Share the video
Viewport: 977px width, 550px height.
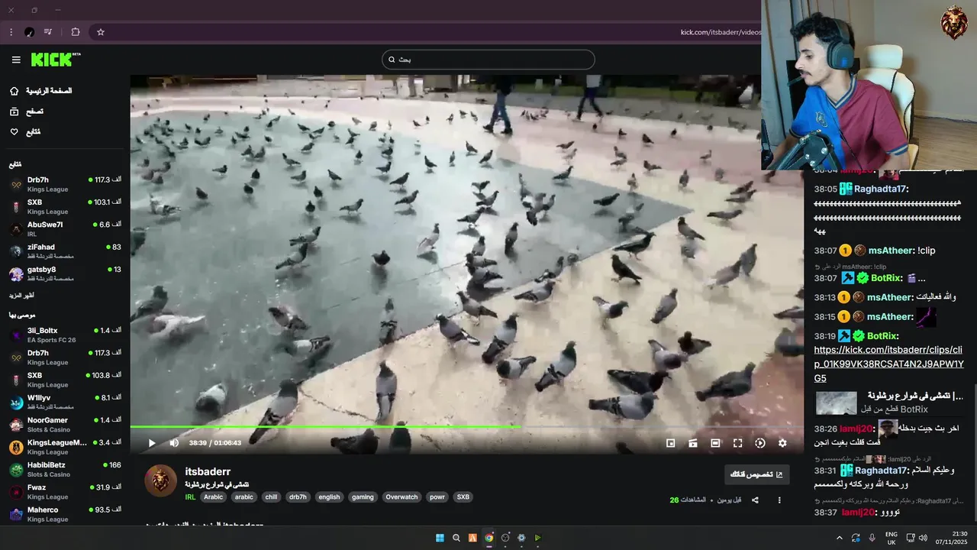tap(755, 500)
